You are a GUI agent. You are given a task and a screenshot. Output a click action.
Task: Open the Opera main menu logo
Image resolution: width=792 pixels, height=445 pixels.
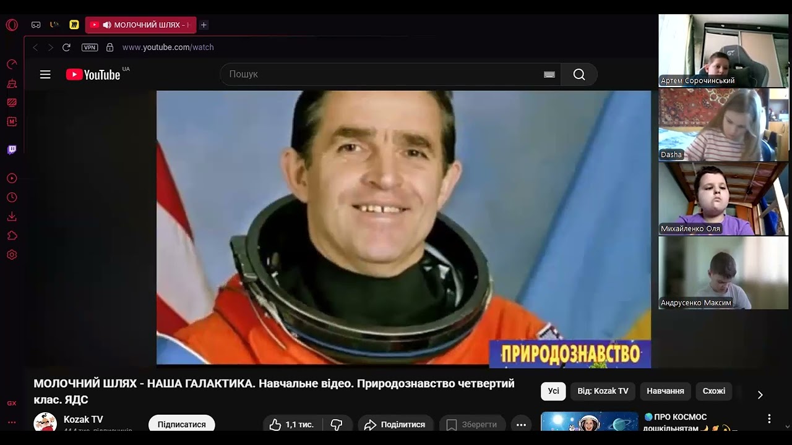(x=12, y=25)
